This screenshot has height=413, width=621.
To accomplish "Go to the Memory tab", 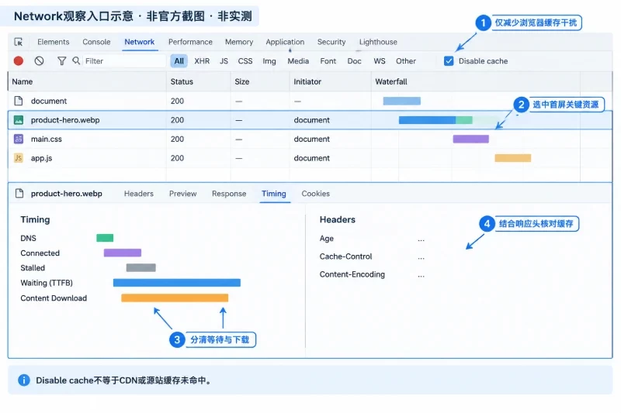I will (239, 42).
